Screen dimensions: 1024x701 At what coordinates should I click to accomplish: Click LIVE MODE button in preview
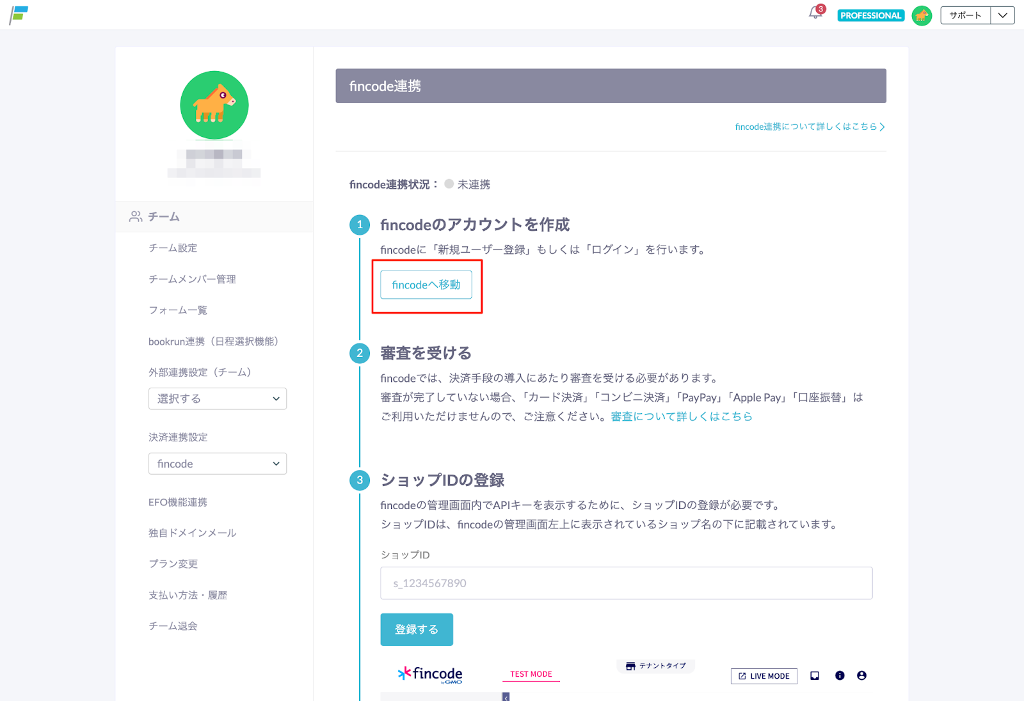point(764,676)
